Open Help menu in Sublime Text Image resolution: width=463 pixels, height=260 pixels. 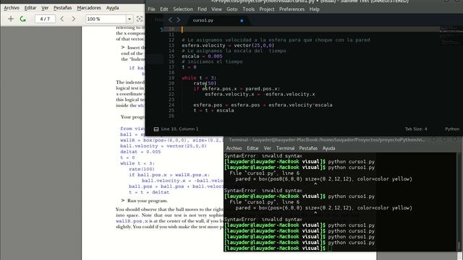click(315, 9)
